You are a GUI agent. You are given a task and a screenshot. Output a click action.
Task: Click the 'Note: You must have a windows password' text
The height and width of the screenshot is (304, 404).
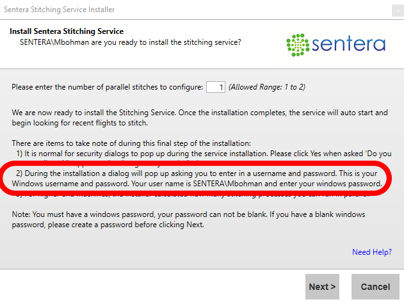coord(200,215)
